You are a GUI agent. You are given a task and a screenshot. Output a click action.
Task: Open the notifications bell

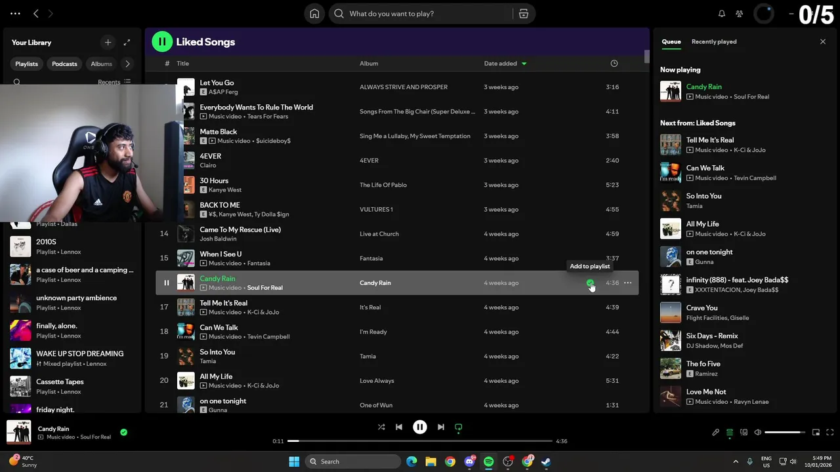(722, 14)
